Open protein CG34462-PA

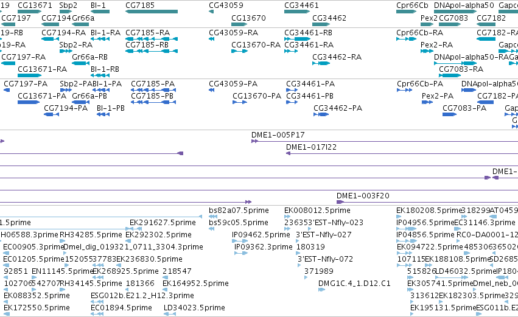click(x=321, y=114)
